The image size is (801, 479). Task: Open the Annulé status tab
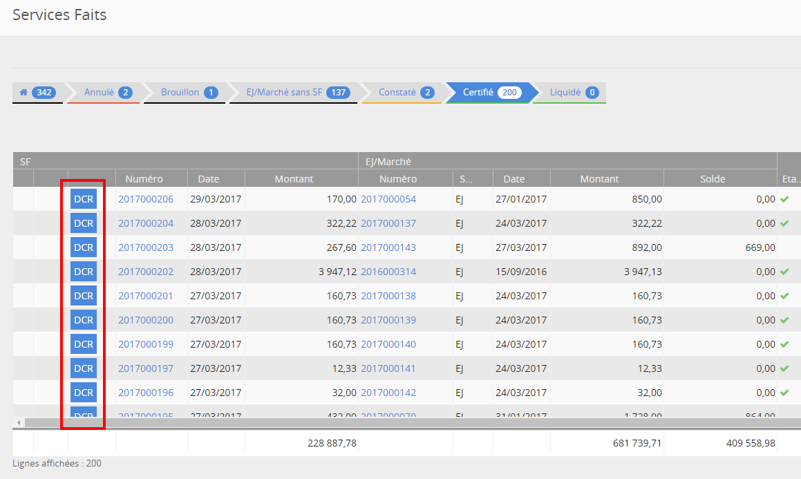click(x=106, y=93)
